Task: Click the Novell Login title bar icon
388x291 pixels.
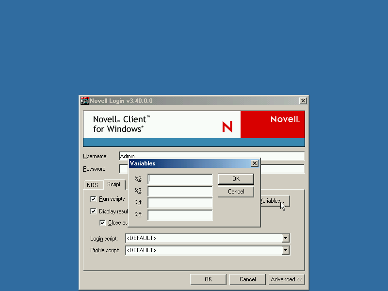Action: [84, 101]
